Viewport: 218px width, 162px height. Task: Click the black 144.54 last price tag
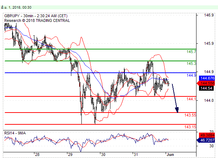(206, 88)
